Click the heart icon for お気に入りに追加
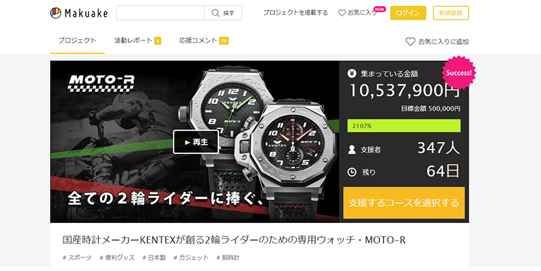Viewport: 541px width, 271px height. tap(410, 42)
